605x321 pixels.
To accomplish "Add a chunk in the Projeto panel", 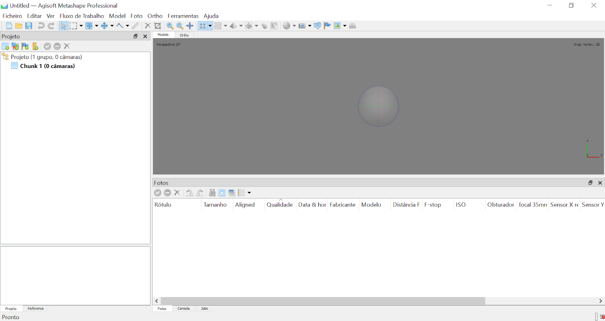I will (5, 46).
